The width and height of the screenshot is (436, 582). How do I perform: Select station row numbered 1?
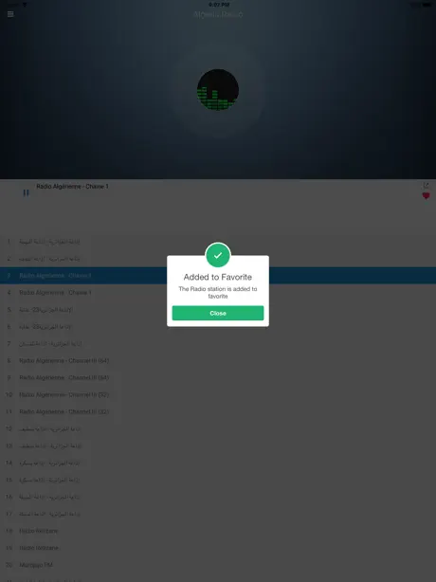coord(218,242)
